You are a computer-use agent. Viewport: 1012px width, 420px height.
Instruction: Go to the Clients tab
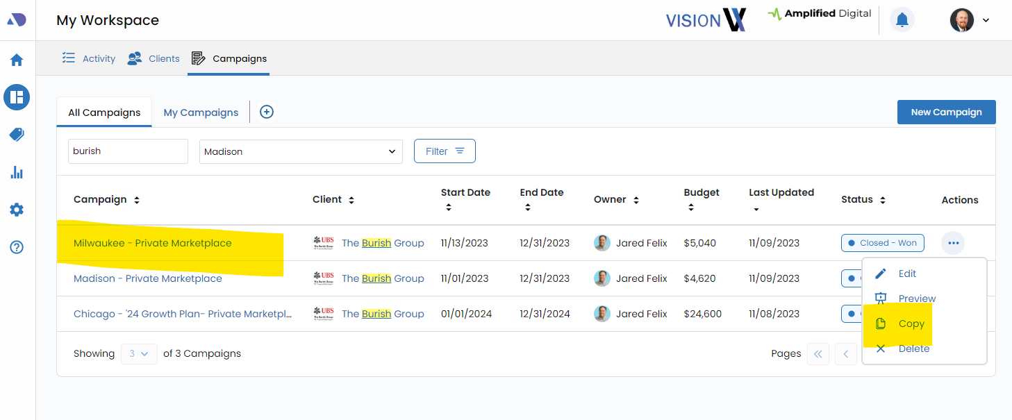(x=154, y=58)
